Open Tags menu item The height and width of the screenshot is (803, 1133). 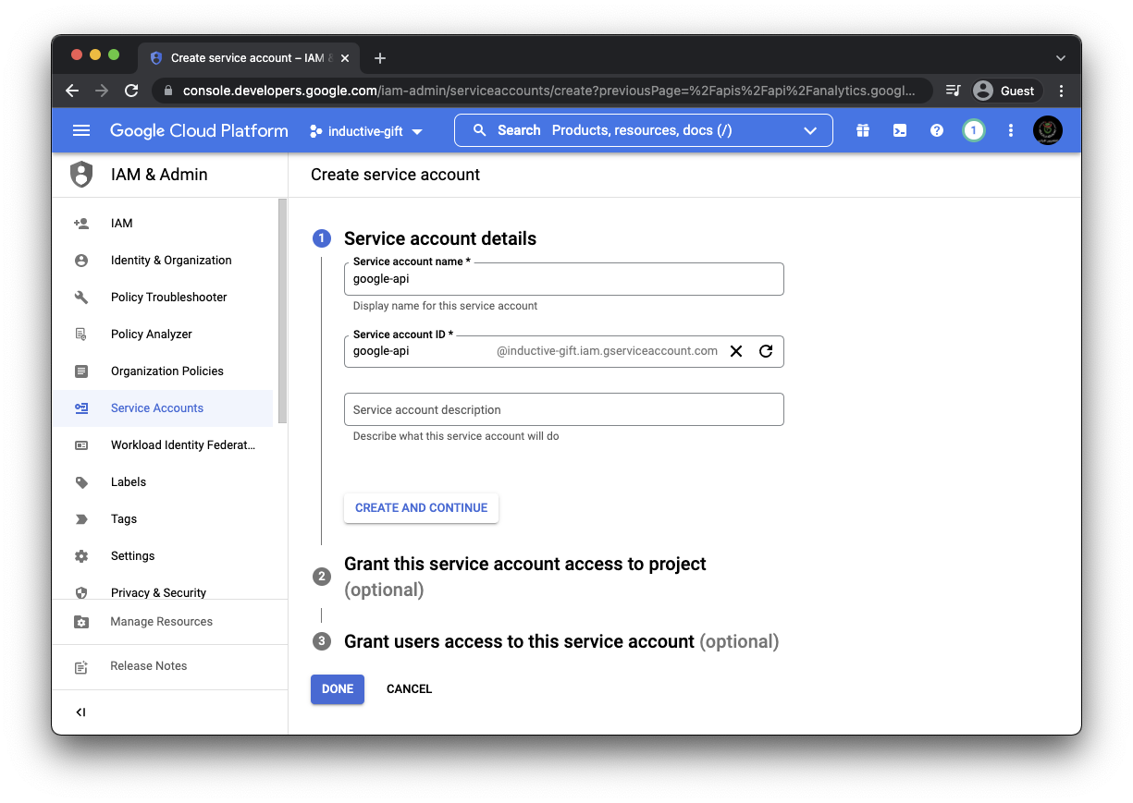tap(163, 519)
